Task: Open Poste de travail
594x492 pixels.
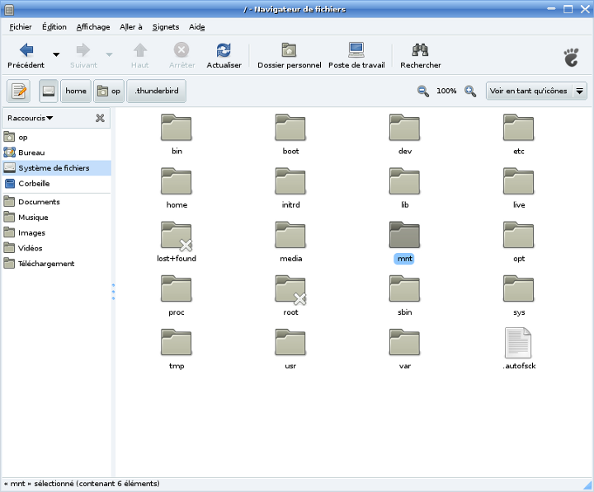Action: 356,56
